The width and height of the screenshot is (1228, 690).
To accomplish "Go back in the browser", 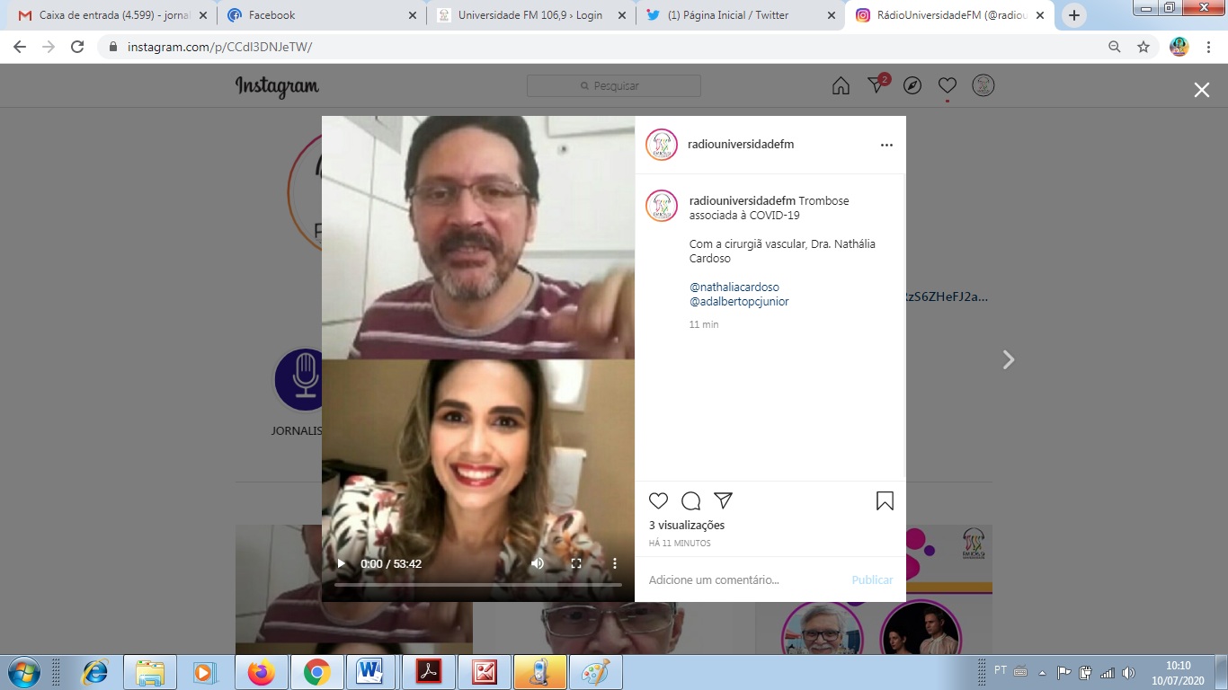I will pyautogui.click(x=21, y=47).
